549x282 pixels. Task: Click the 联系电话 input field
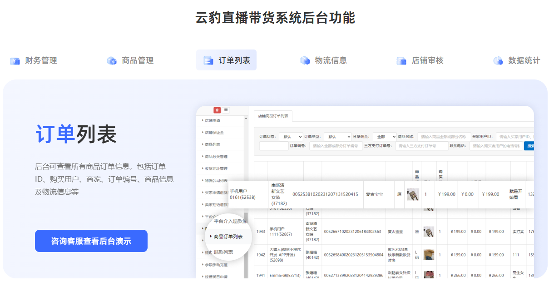coord(496,146)
